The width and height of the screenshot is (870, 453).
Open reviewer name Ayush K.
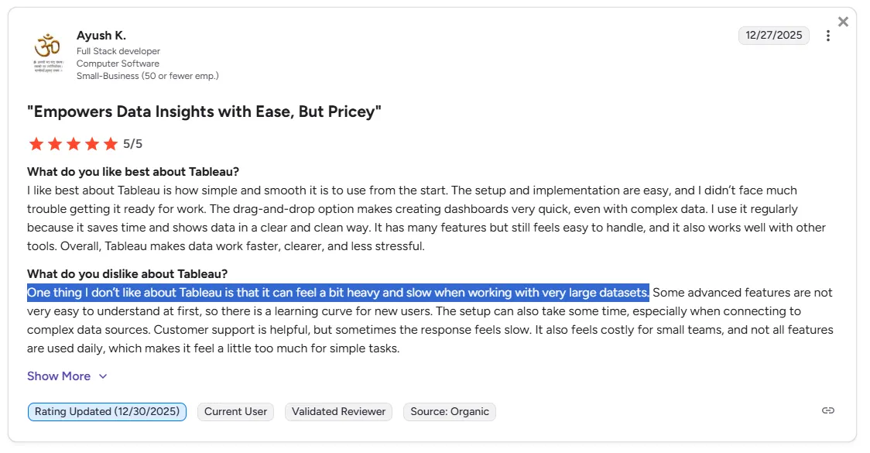pyautogui.click(x=101, y=36)
